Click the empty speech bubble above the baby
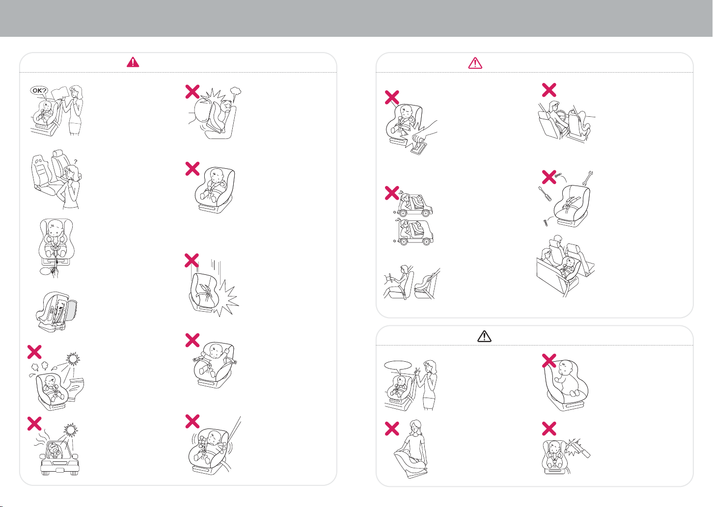This screenshot has height=507, width=713. pos(397,365)
